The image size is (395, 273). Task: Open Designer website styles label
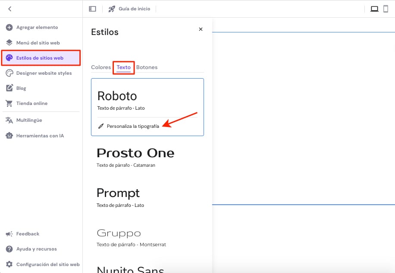(44, 73)
